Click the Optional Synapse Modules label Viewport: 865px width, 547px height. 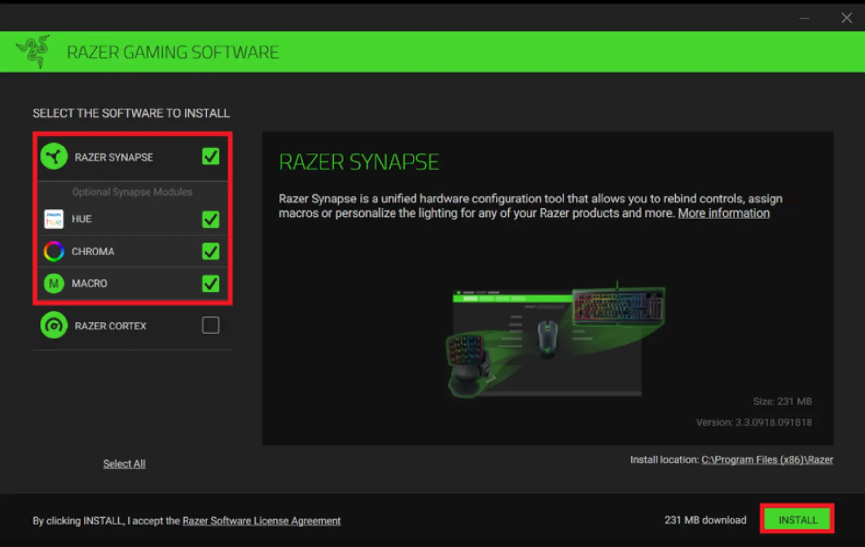[132, 192]
